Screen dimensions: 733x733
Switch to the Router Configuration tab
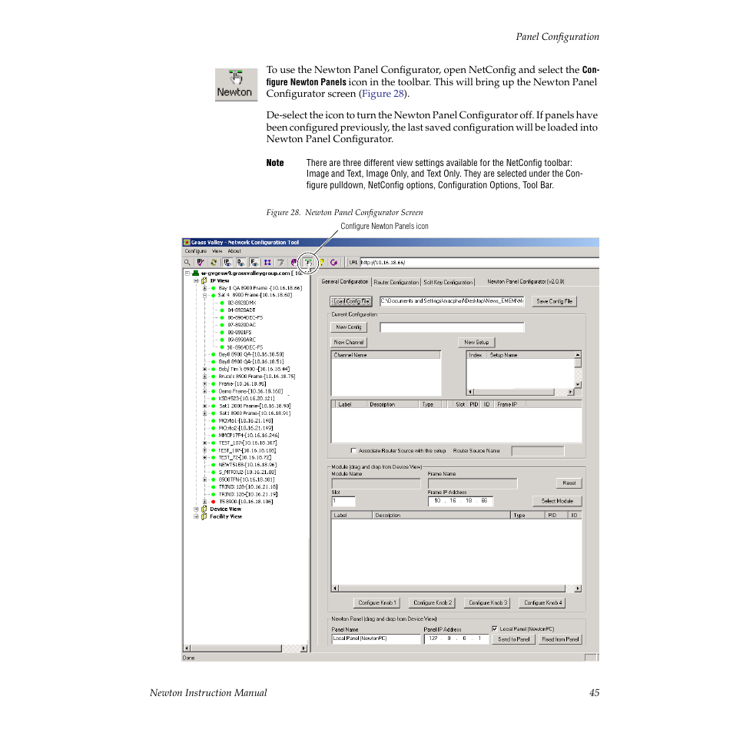point(396,281)
